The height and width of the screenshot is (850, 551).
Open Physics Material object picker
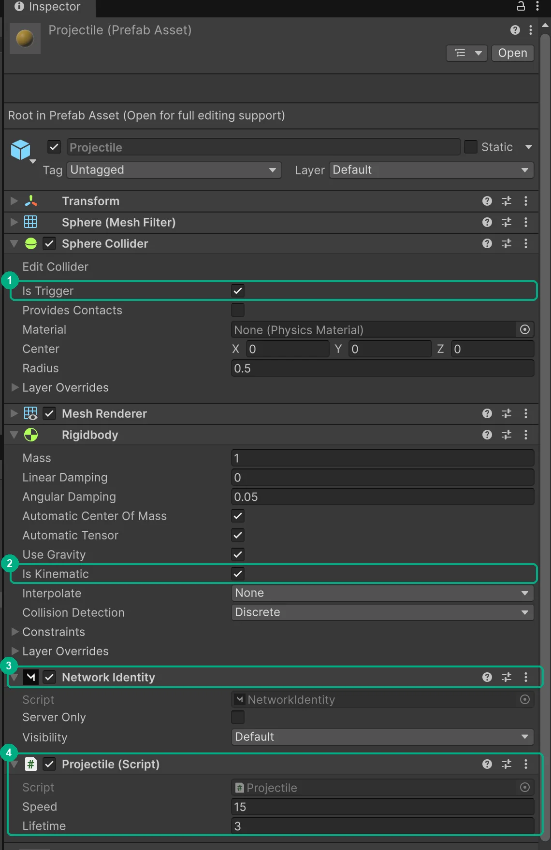pyautogui.click(x=525, y=329)
